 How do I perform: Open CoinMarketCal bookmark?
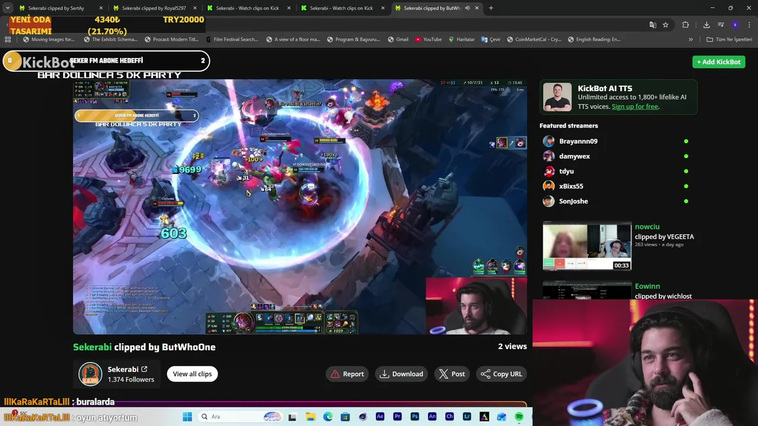click(534, 40)
